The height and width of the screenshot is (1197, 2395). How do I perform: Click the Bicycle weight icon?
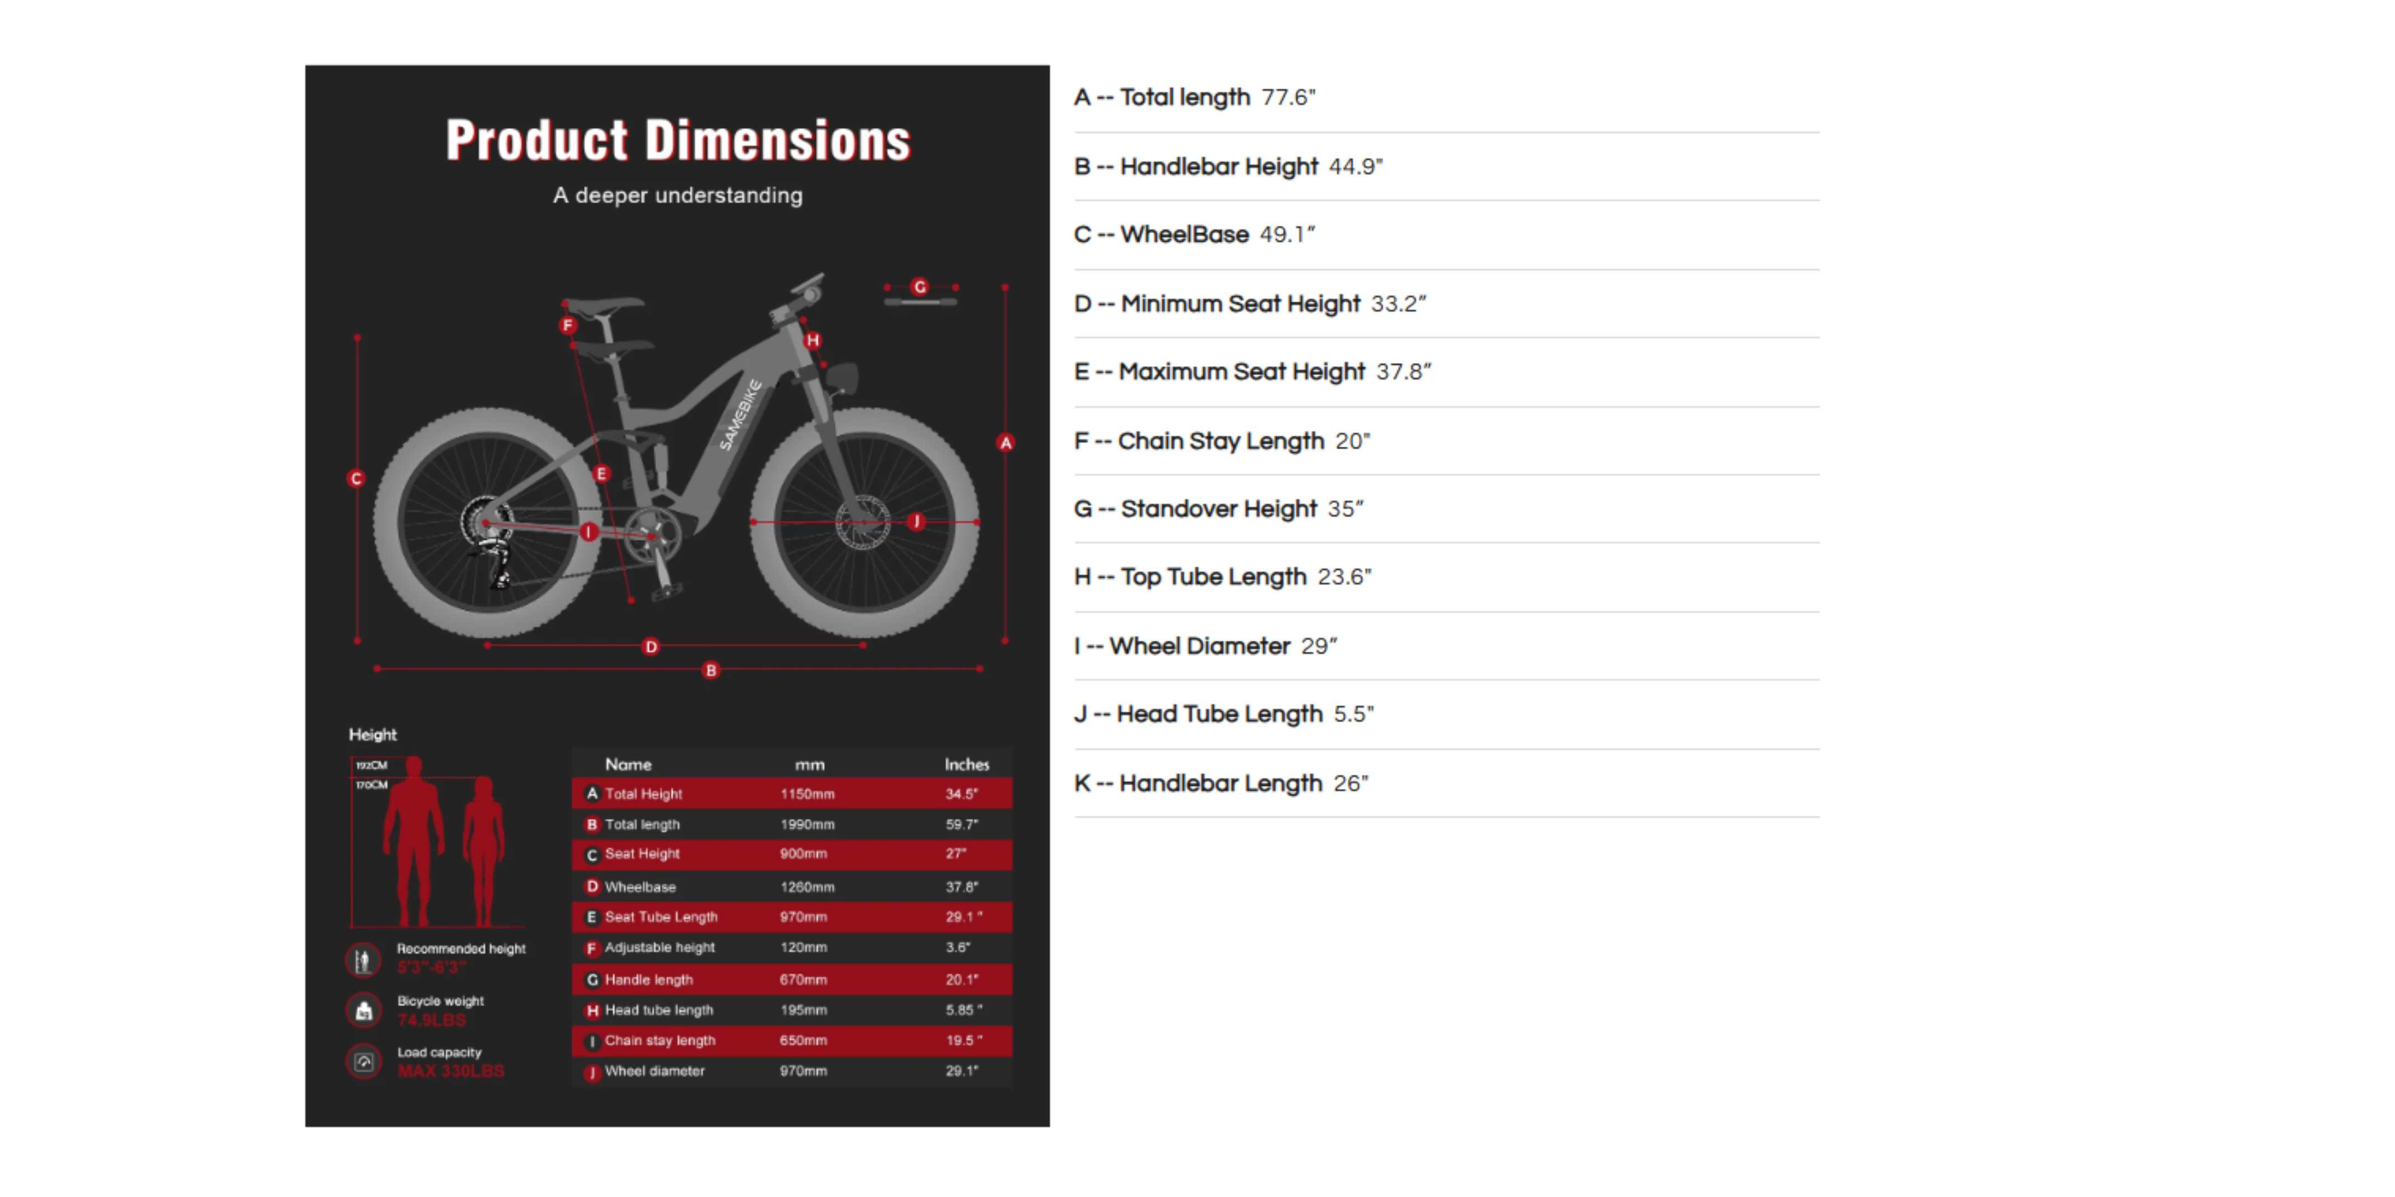[364, 1010]
